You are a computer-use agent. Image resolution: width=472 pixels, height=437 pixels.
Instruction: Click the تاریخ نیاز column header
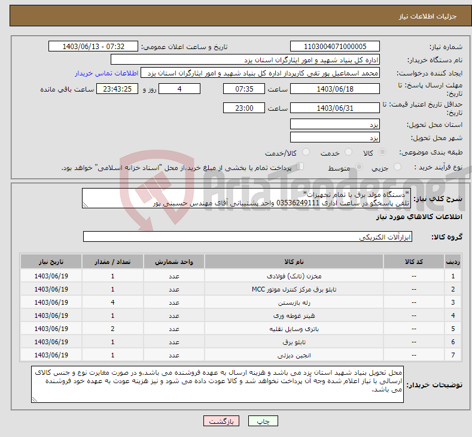(x=51, y=262)
